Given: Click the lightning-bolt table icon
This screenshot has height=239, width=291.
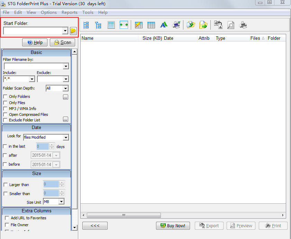Looking at the screenshot, I should click(139, 25).
